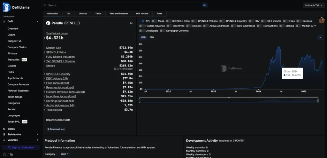This screenshot has width=327, height=158.
Task: Switch to light mode sun icon
Action: click(x=4, y=154)
